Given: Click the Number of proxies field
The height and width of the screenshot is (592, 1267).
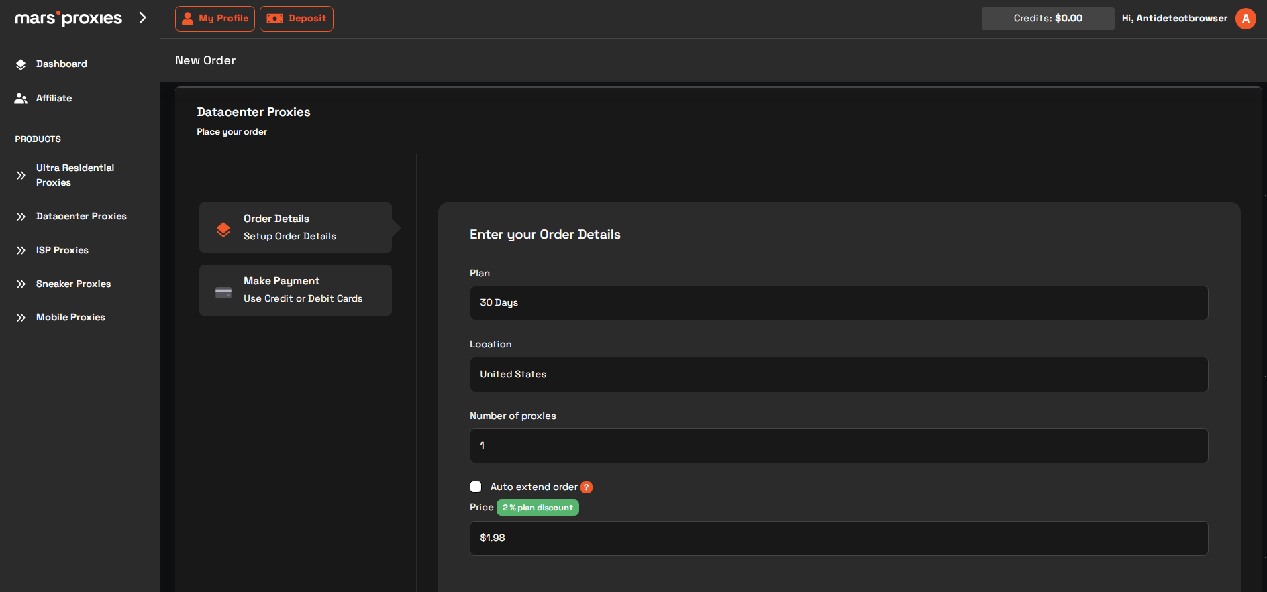Looking at the screenshot, I should click(x=839, y=446).
